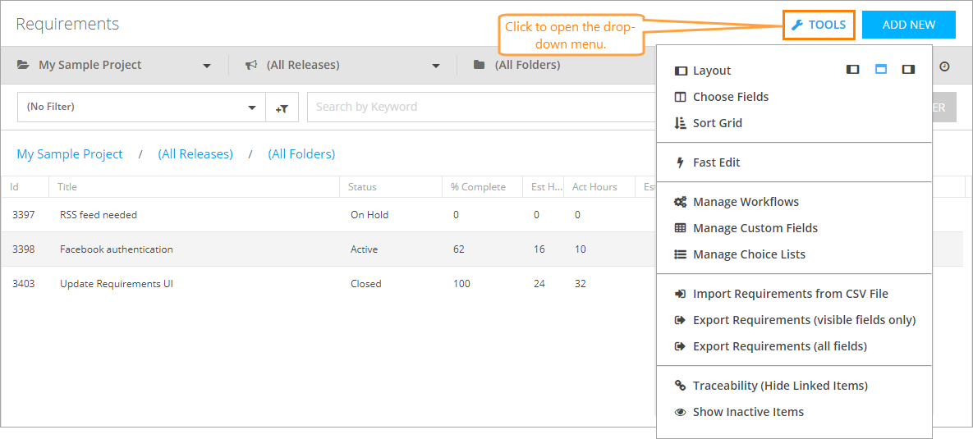Expand the My Sample Project dropdown

tap(207, 66)
